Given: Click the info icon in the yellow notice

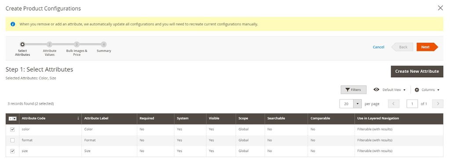Looking at the screenshot, I should point(13,24).
